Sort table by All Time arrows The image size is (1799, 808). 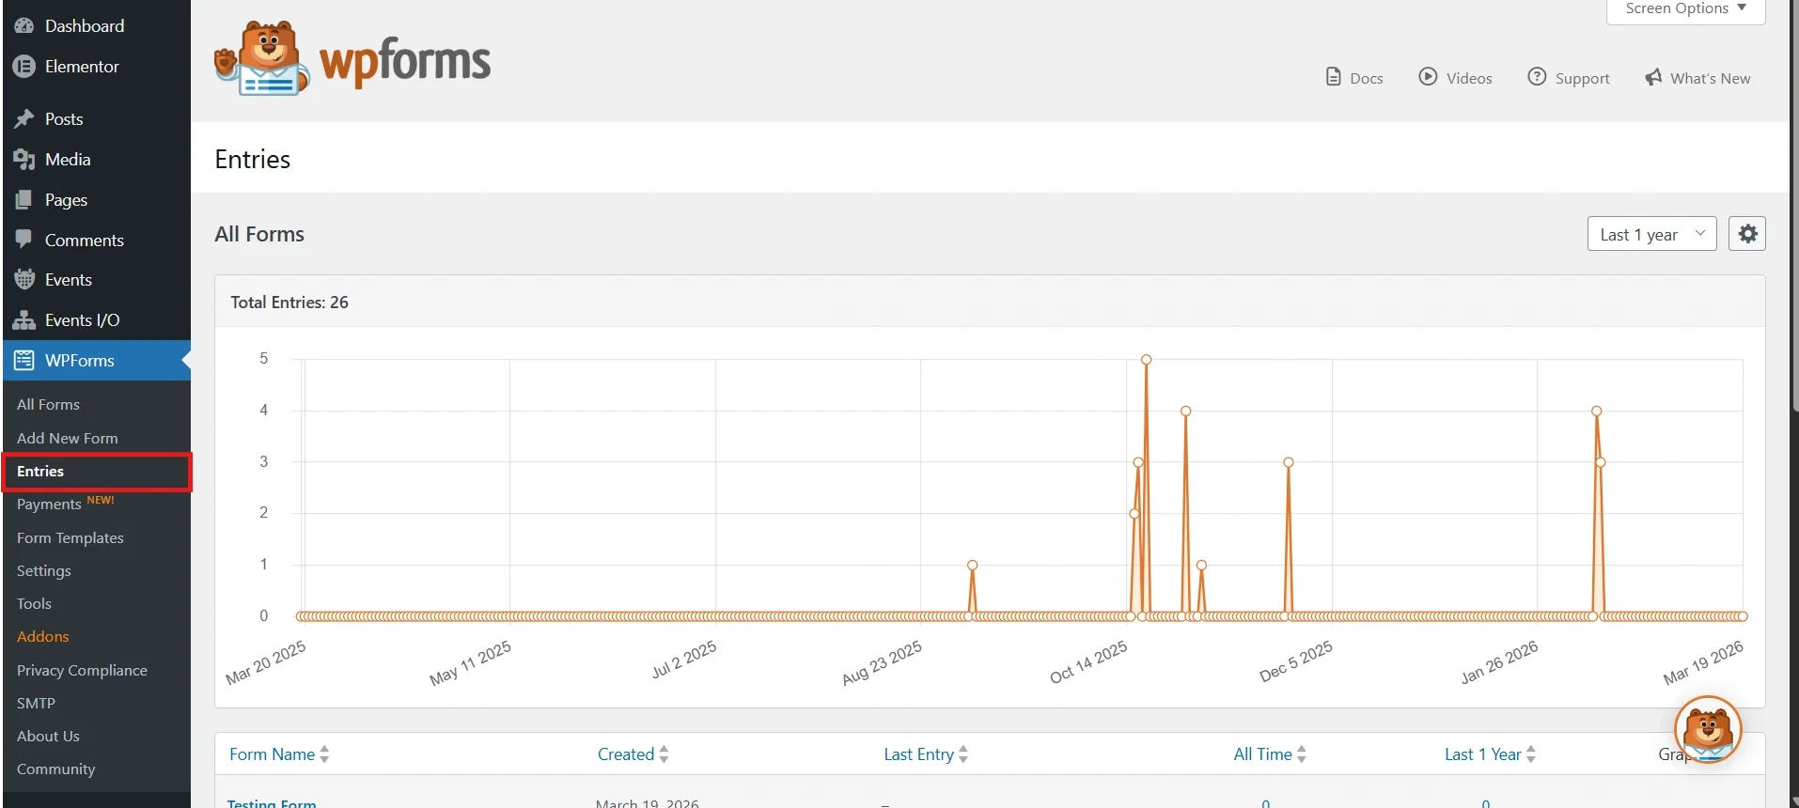1302,754
